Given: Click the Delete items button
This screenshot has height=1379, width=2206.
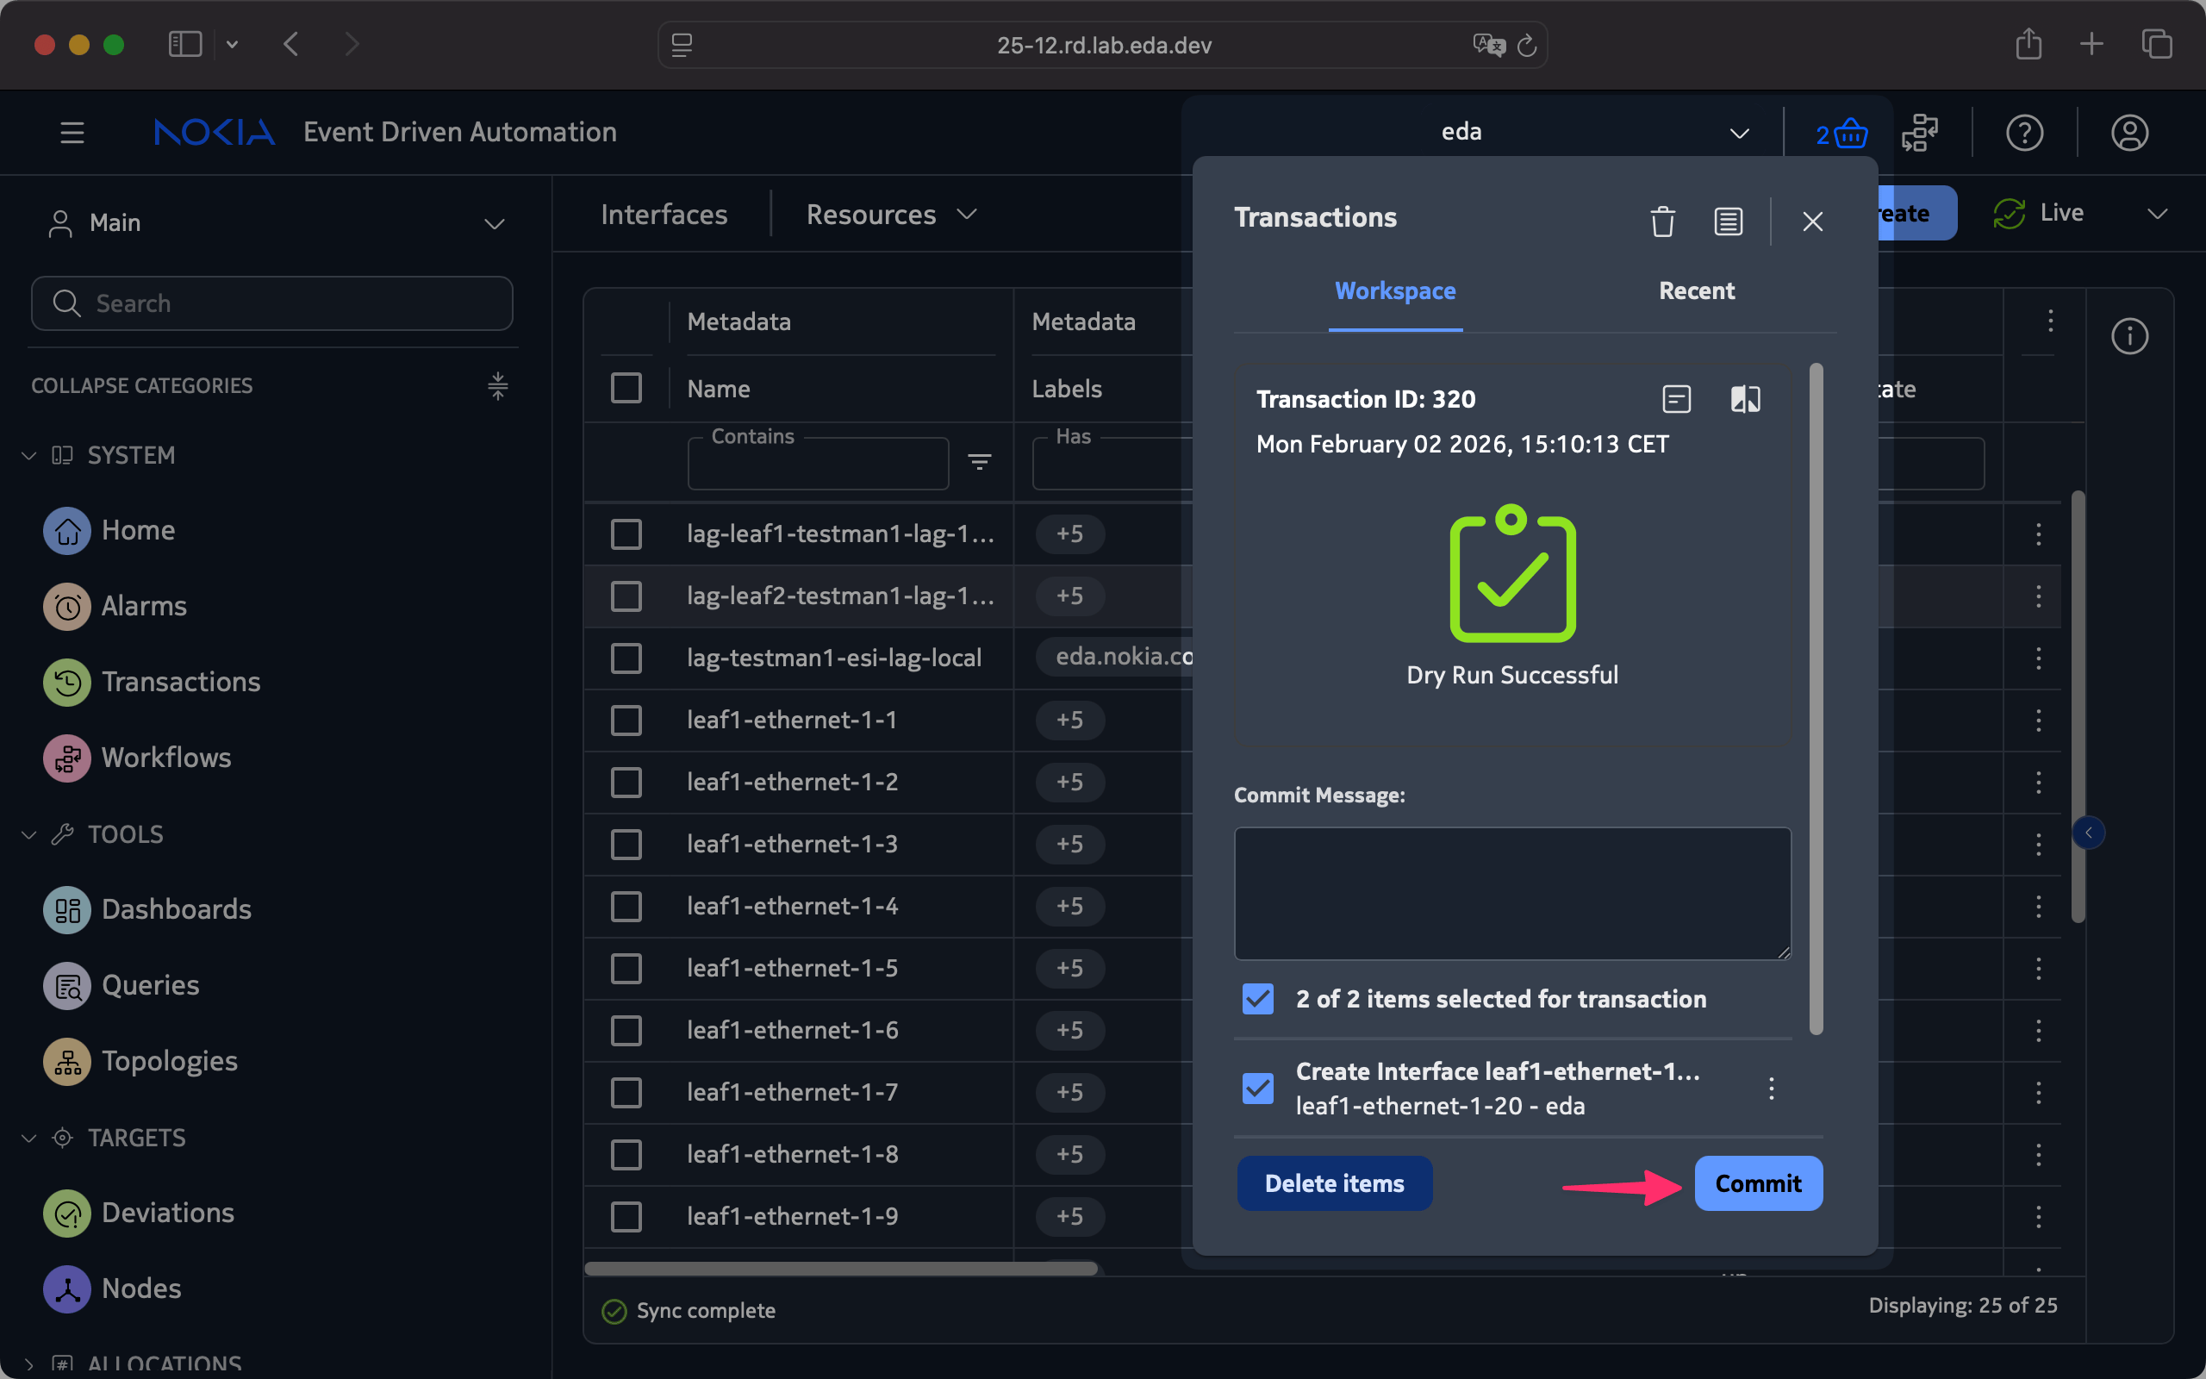Looking at the screenshot, I should (x=1334, y=1182).
